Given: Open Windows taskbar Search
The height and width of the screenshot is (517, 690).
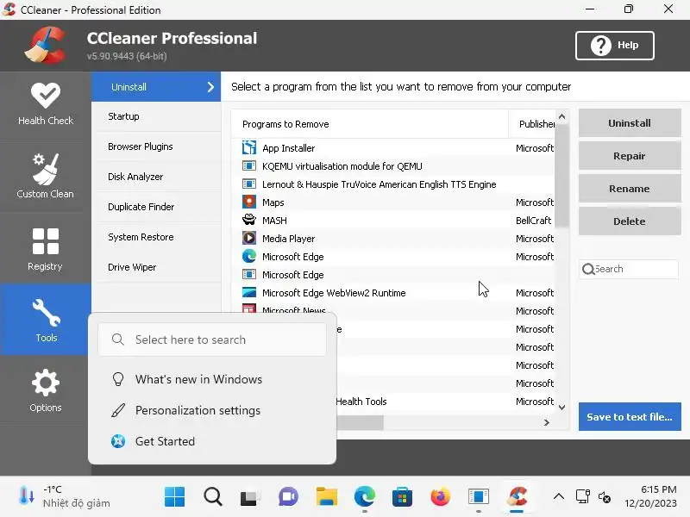Looking at the screenshot, I should (x=213, y=497).
